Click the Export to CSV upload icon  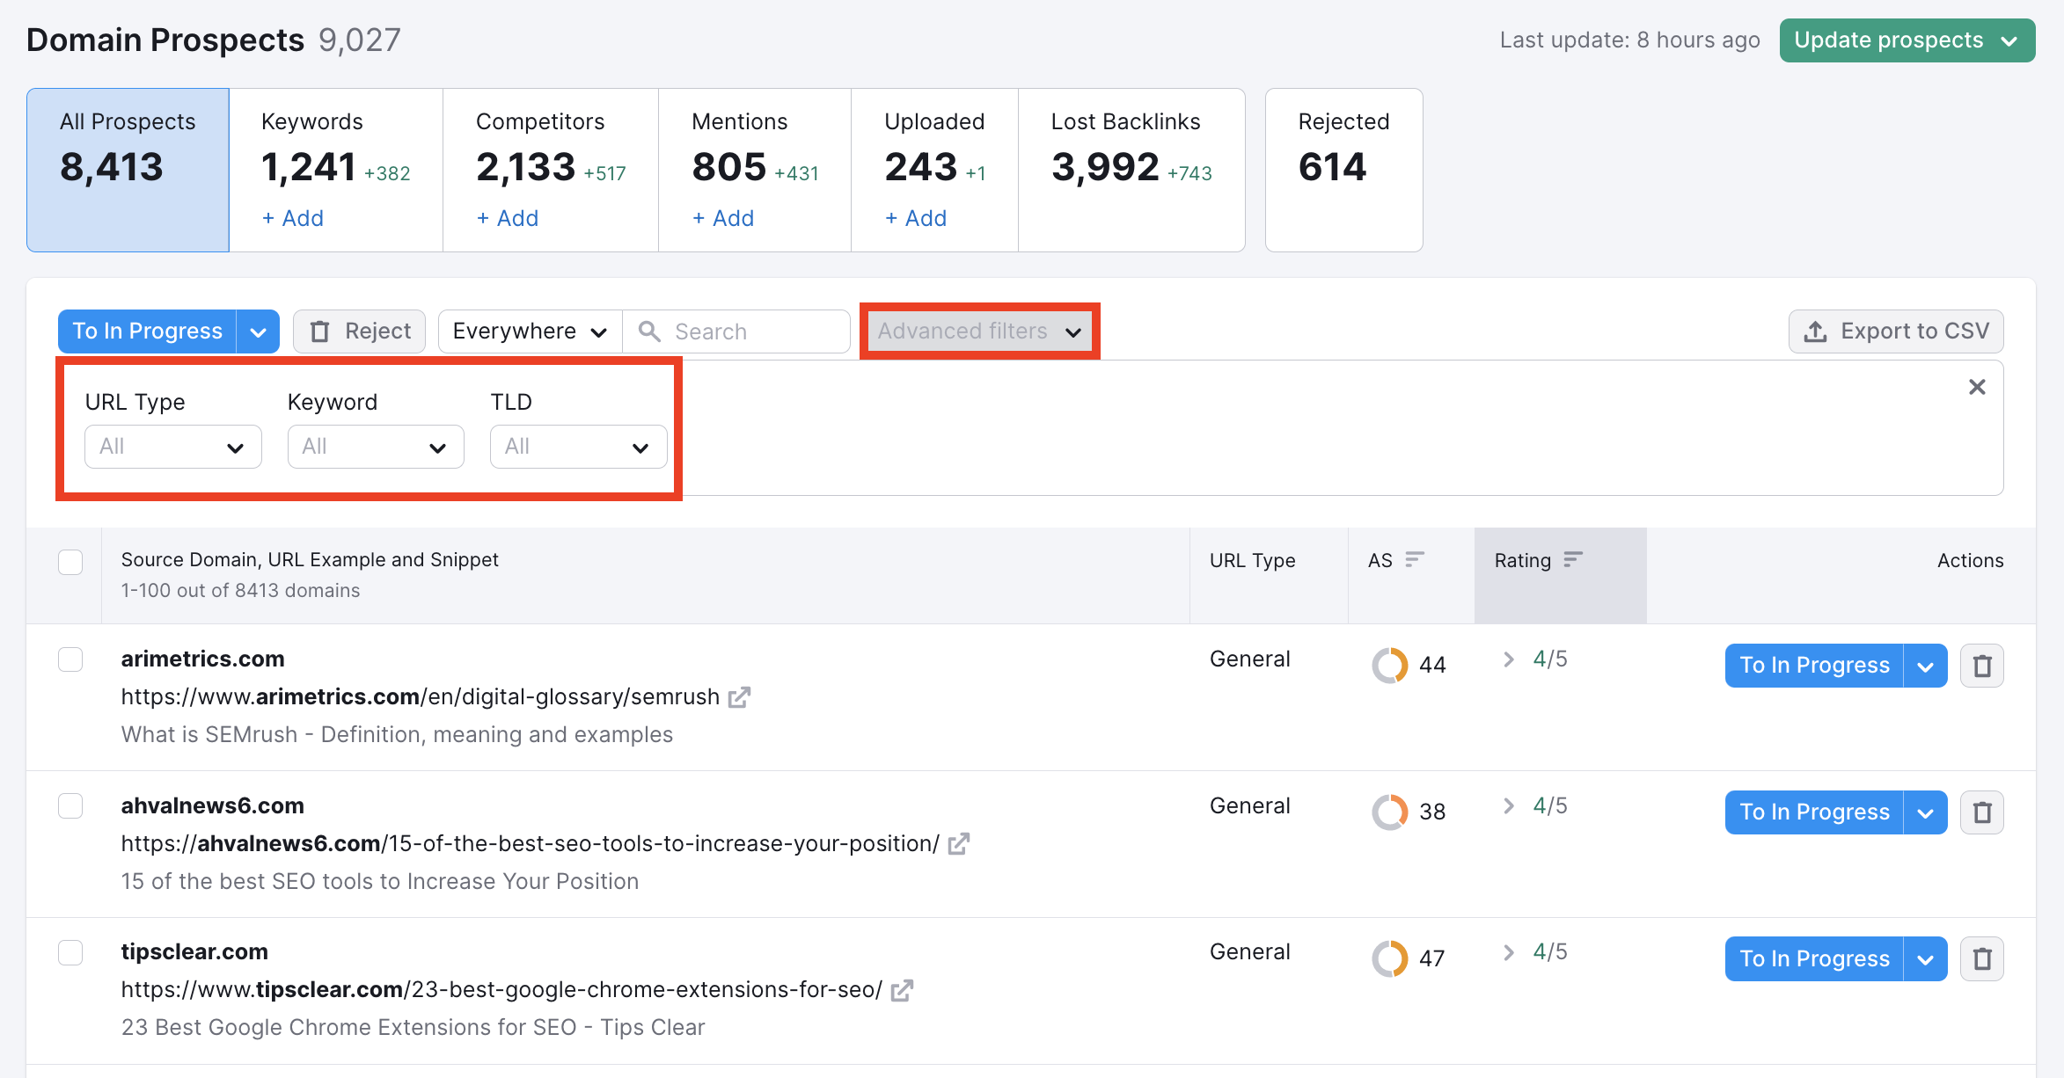click(1814, 331)
